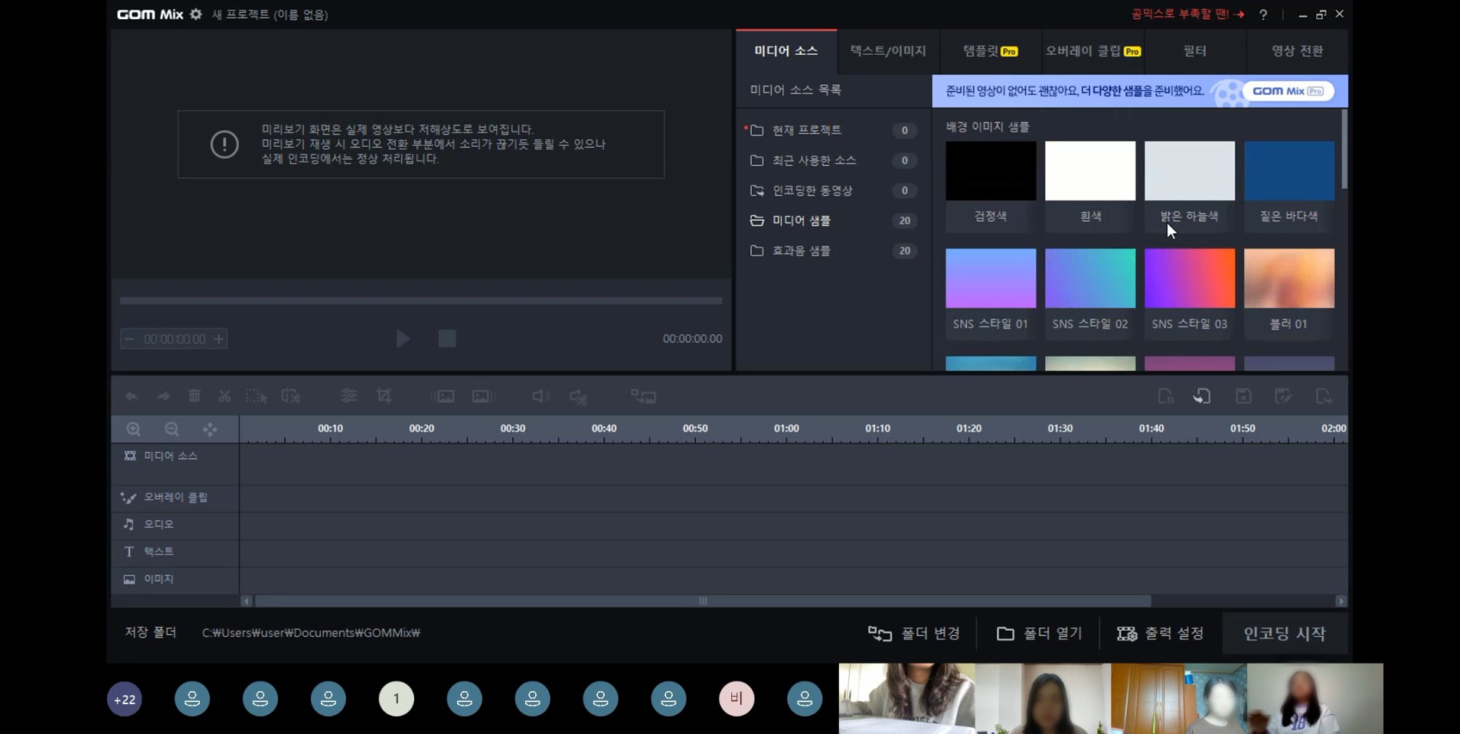Click the +22 participants badge
This screenshot has height=734, width=1460.
click(125, 699)
